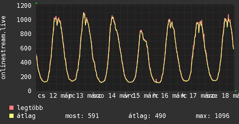Select the legtöbb legend label
The height and width of the screenshot is (124, 239).
coord(30,108)
